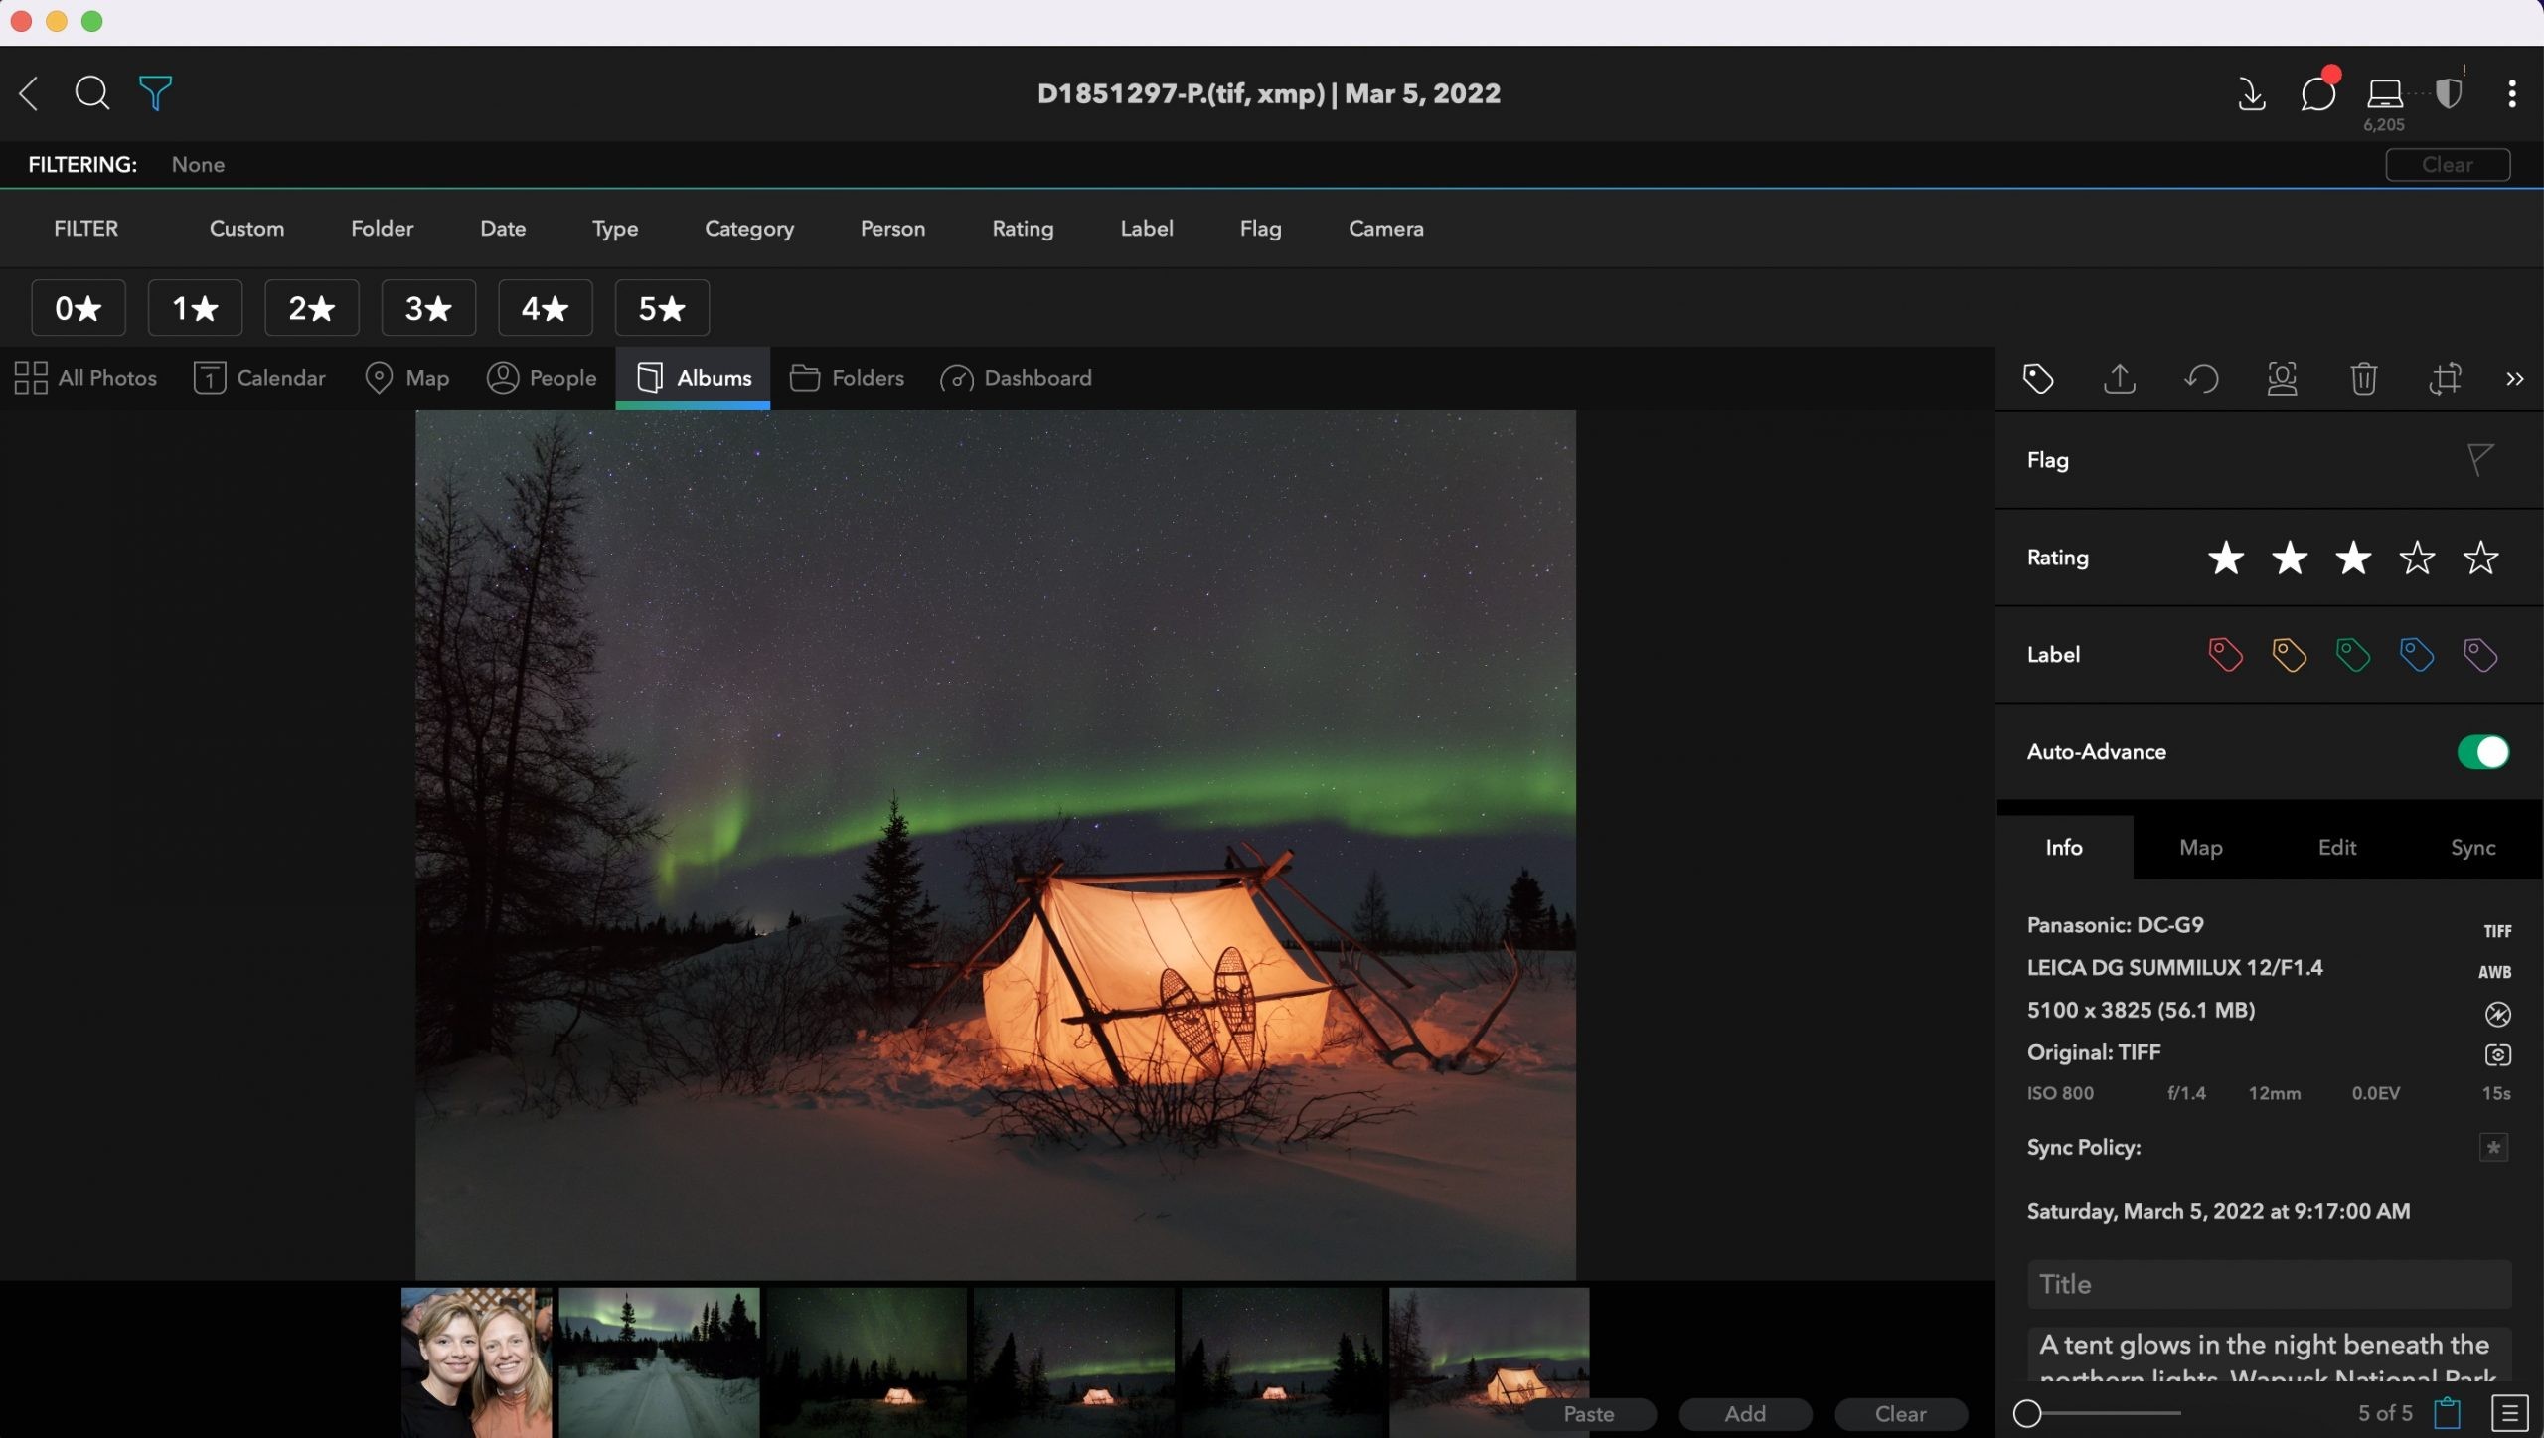Switch to the All Photos view
This screenshot has height=1438, width=2544.
[x=85, y=378]
